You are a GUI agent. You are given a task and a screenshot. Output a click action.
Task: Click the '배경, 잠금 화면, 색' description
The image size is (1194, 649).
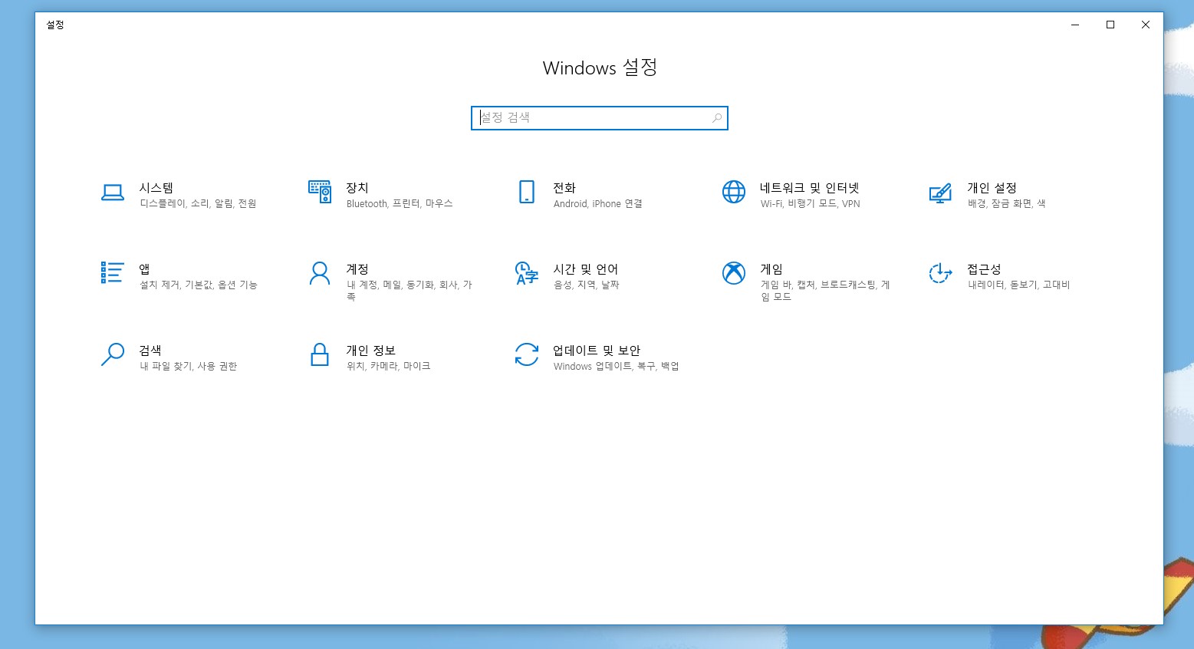[x=1007, y=204]
